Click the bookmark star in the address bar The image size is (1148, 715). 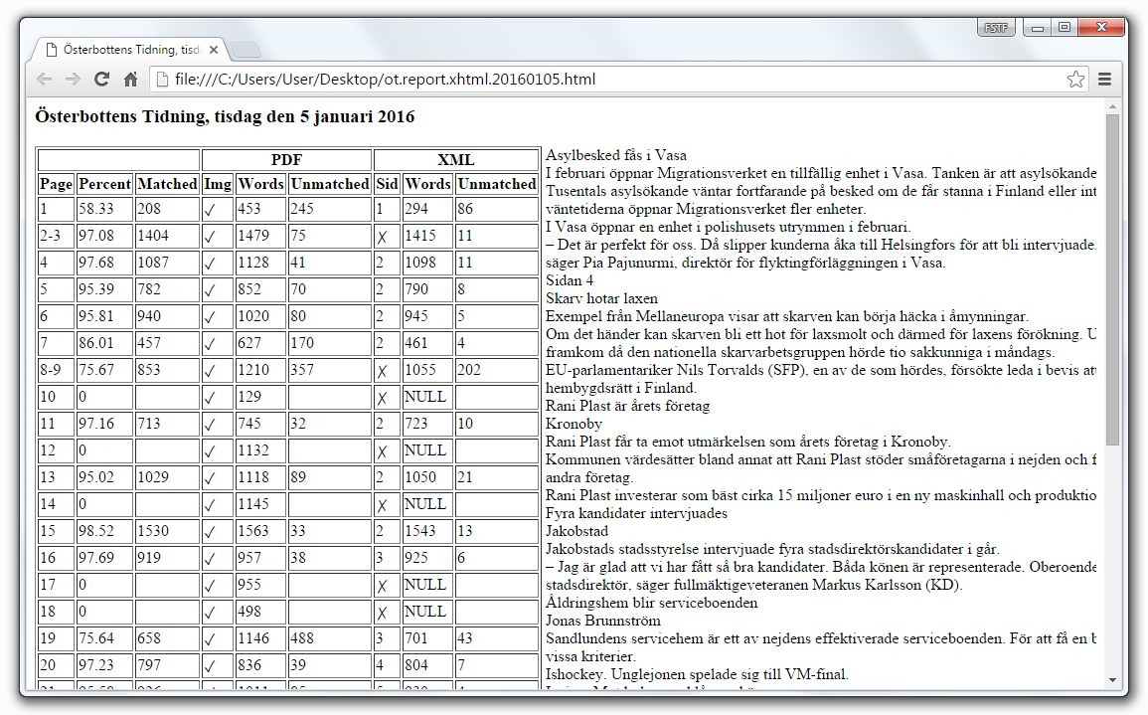tap(1075, 79)
